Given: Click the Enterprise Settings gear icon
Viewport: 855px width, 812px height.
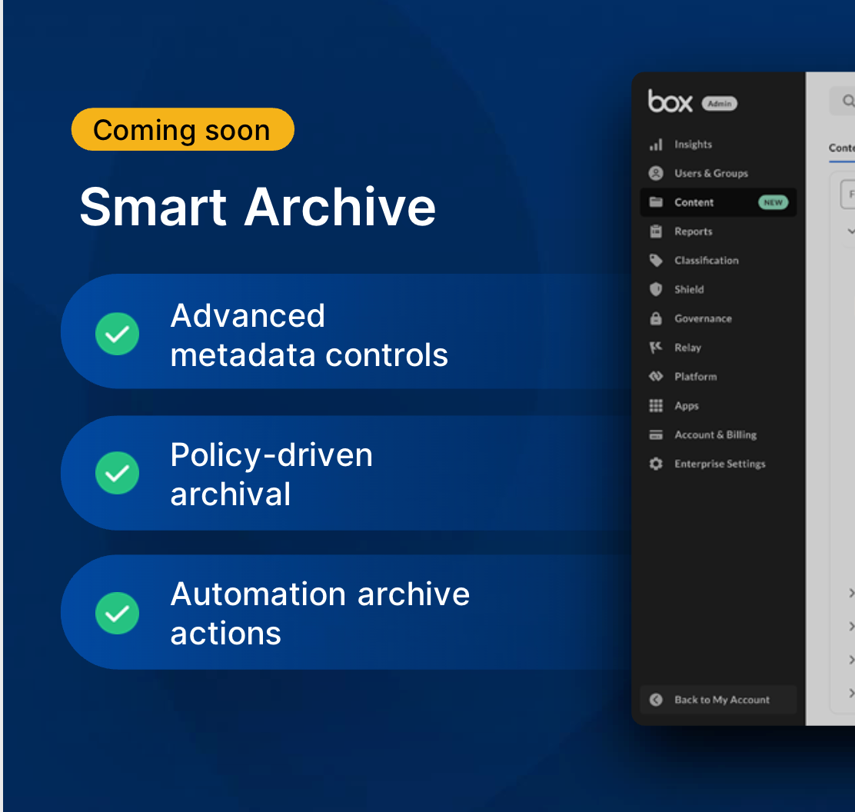Looking at the screenshot, I should (656, 464).
